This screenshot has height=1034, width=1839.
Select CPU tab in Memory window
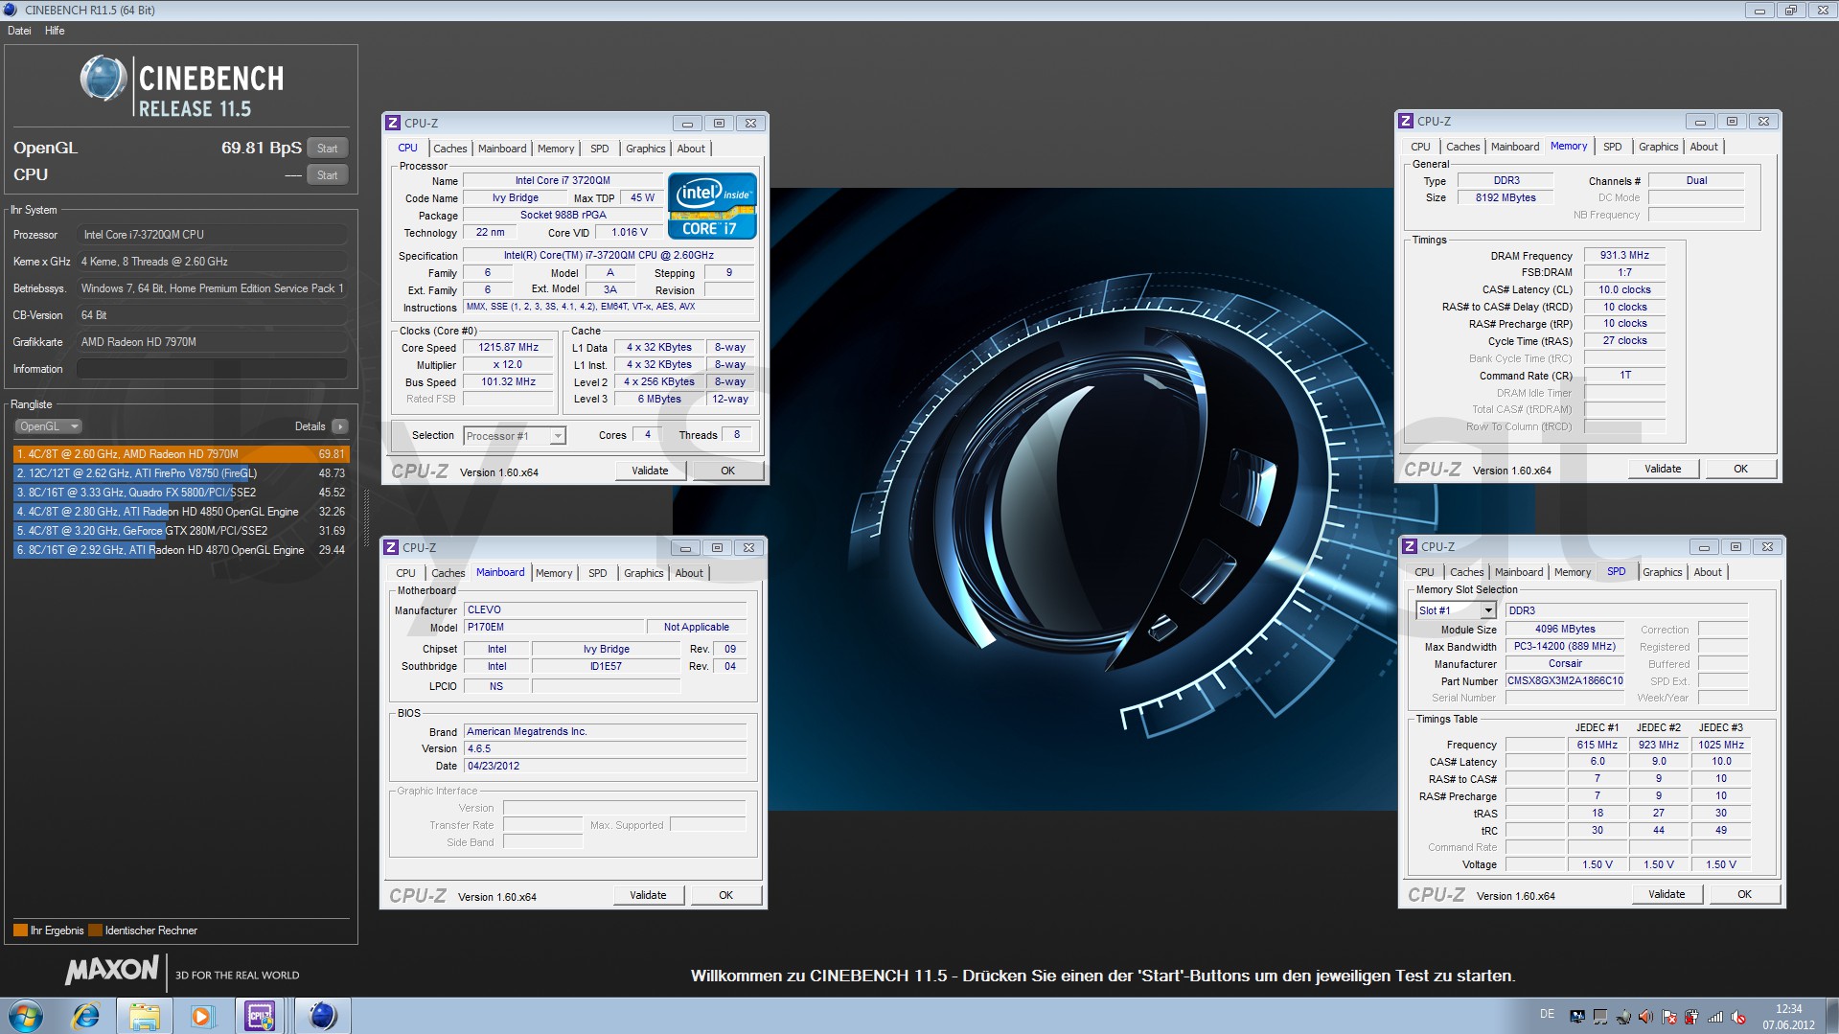[1420, 147]
